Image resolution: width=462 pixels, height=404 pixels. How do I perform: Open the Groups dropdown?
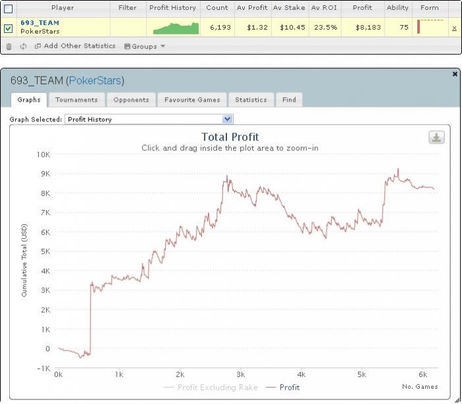point(145,46)
